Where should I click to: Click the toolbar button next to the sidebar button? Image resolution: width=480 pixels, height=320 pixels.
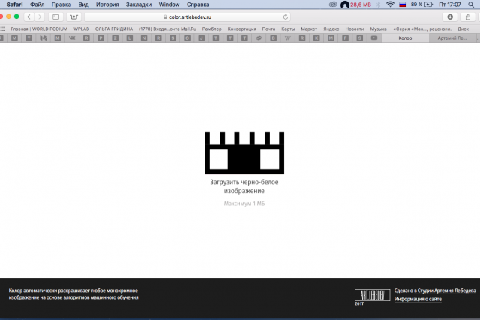[x=73, y=17]
